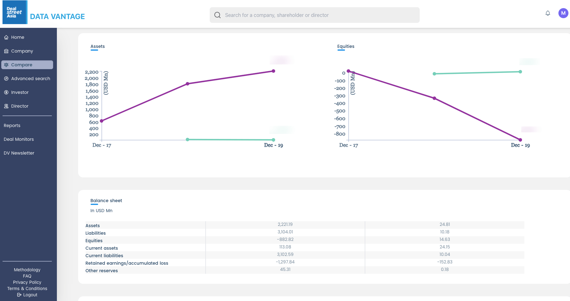Click the Company building icon
570x301 pixels.
6,51
